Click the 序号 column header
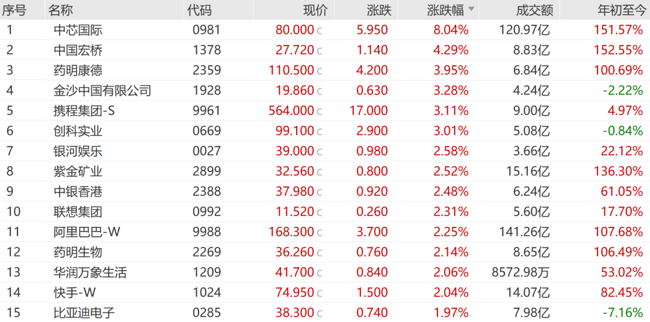The width and height of the screenshot is (650, 322). click(14, 10)
